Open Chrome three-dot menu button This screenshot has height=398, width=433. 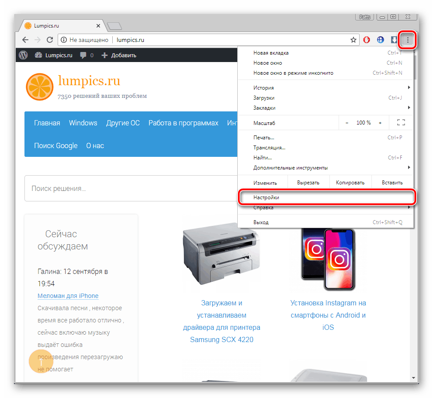pyautogui.click(x=408, y=40)
